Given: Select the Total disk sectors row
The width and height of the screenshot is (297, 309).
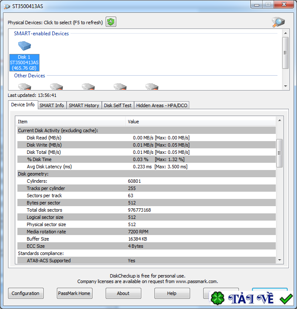Looking at the screenshot, I should [146, 210].
